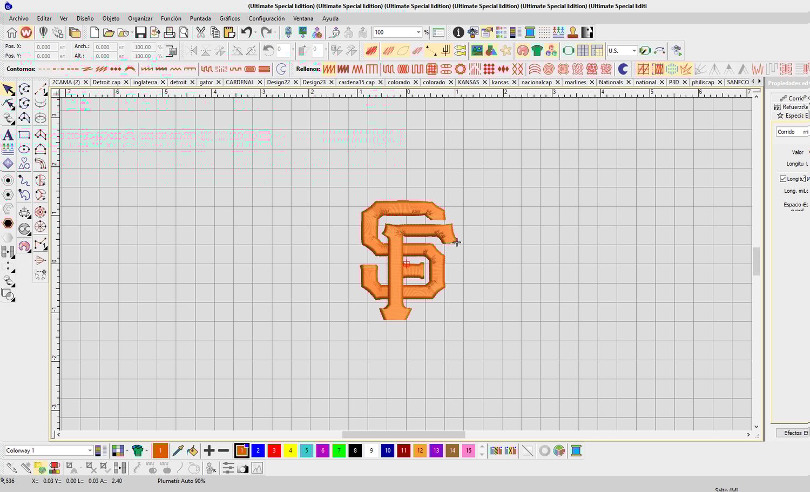Undo the last action

tap(246, 32)
